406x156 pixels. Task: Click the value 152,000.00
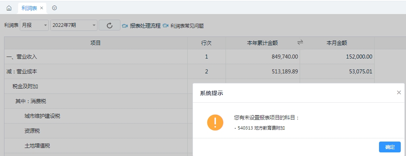coord(359,57)
